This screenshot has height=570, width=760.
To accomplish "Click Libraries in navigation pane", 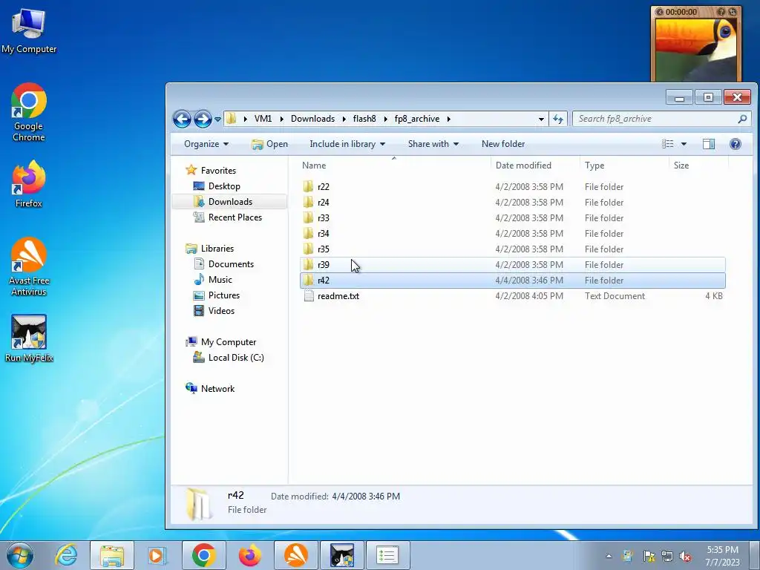I will click(217, 248).
